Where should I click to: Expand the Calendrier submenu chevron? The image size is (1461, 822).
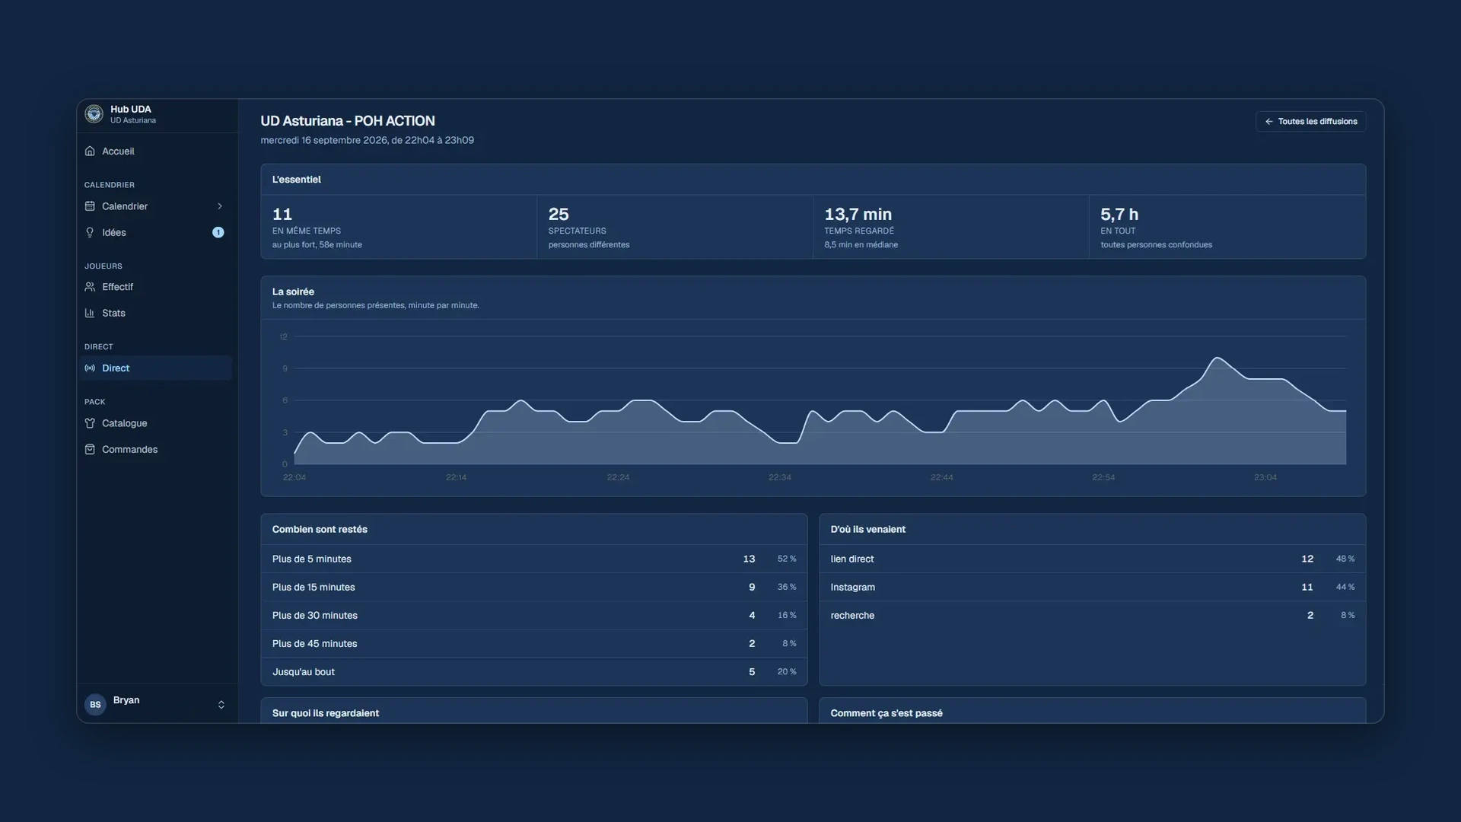coord(220,206)
